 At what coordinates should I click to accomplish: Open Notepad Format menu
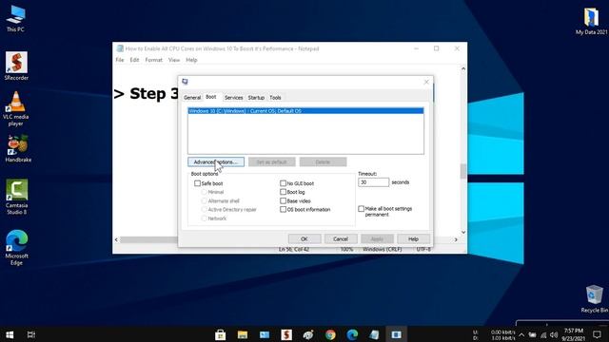tap(154, 60)
